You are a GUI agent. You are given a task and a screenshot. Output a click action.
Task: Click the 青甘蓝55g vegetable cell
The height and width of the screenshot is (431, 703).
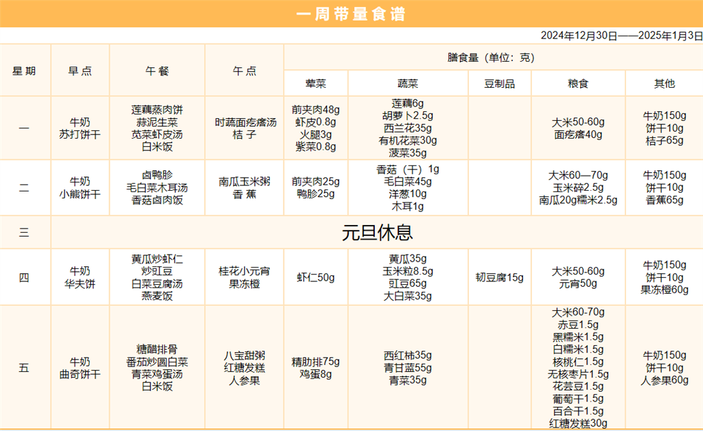click(x=408, y=368)
